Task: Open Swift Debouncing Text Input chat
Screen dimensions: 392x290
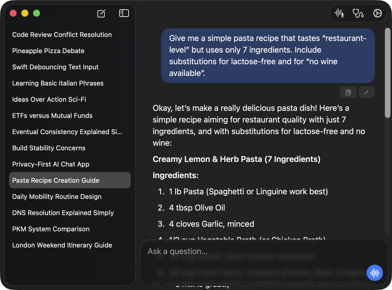Action: point(55,67)
